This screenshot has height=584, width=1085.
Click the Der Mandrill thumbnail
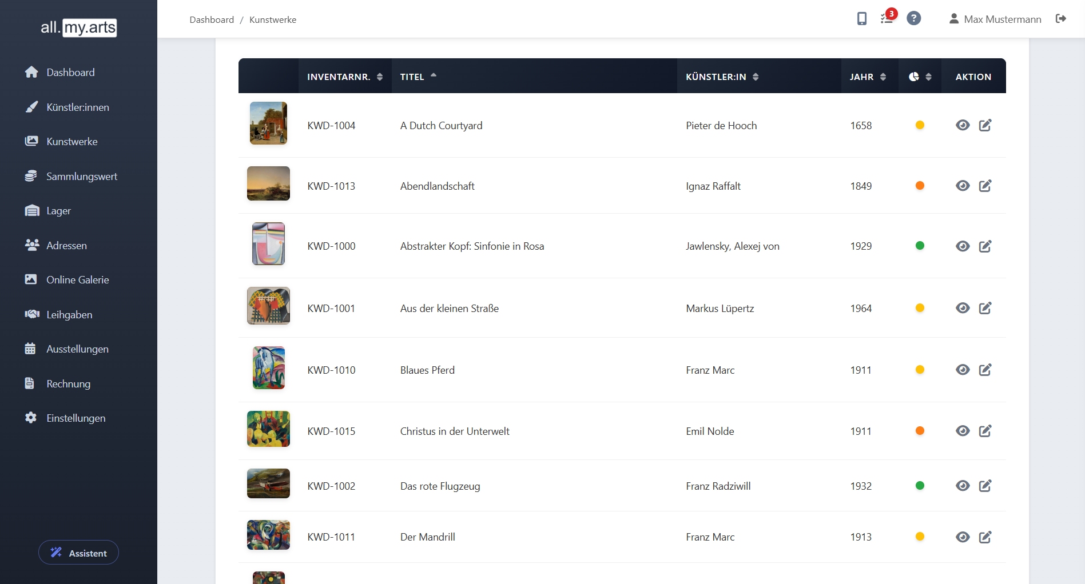tap(268, 535)
